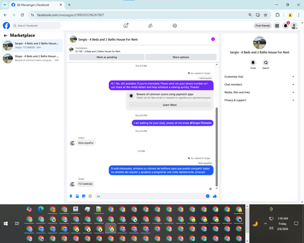Choose a GIF icon in composer
Image resolution: width=304 pixels, height=243 pixels.
pyautogui.click(x=90, y=196)
